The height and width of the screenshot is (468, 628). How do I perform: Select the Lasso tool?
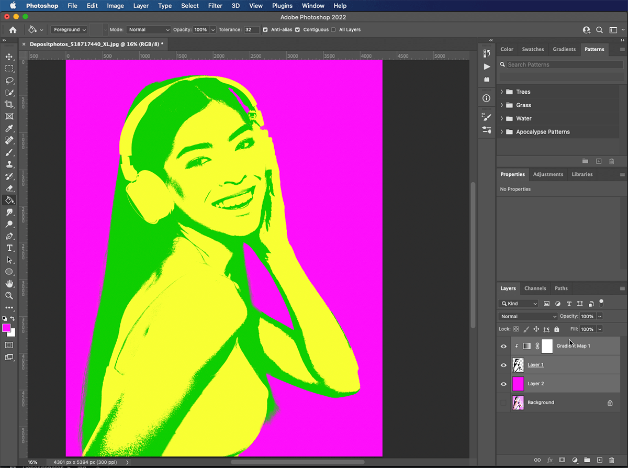click(x=9, y=81)
